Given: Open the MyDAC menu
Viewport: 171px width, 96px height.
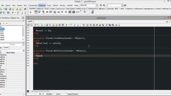Looking at the screenshot, I should click(70, 5).
